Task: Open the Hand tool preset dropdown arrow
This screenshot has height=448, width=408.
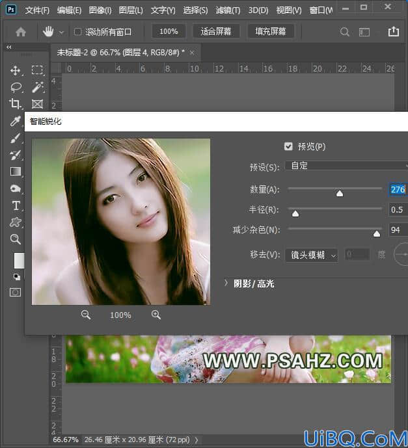Action: pyautogui.click(x=61, y=33)
